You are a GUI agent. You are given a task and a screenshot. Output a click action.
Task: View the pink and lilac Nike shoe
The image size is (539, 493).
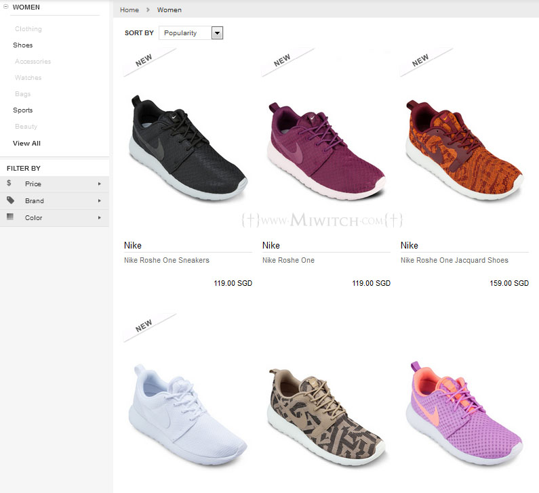point(464,413)
